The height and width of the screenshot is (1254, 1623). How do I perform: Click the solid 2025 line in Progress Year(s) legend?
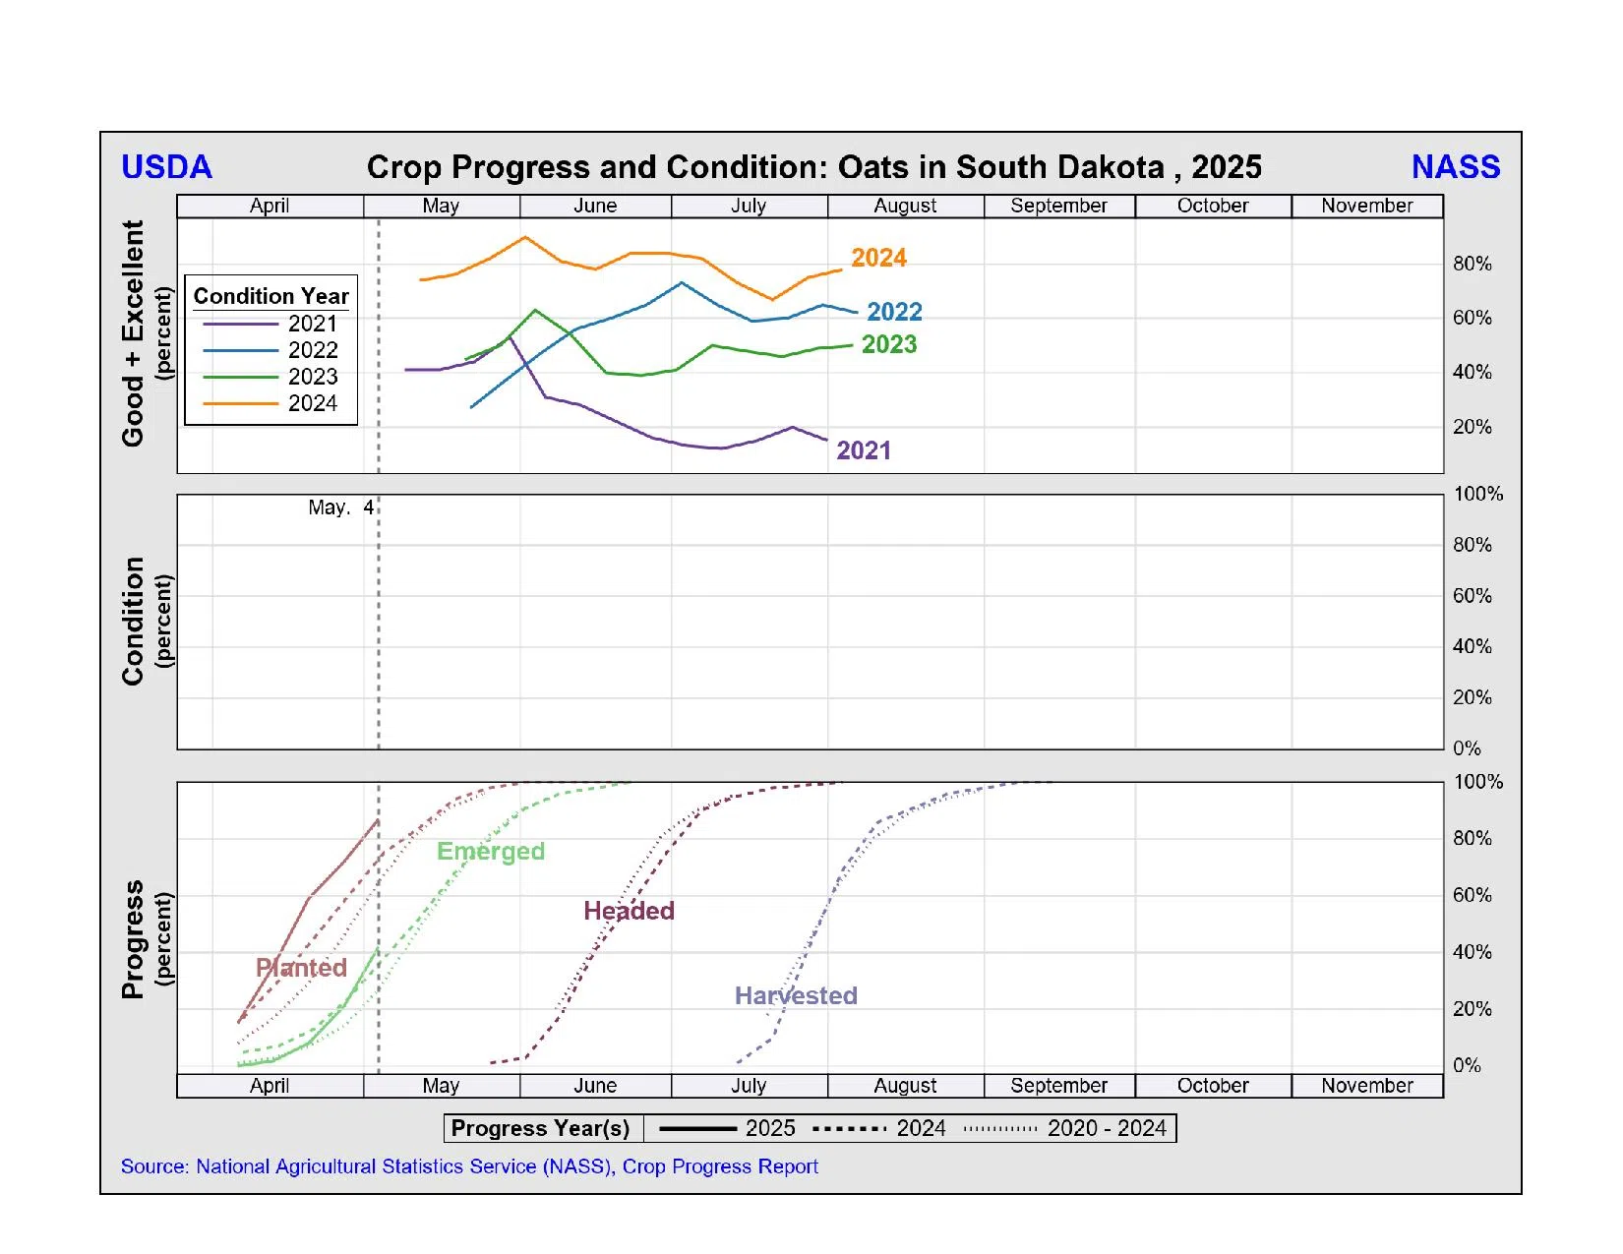[697, 1129]
